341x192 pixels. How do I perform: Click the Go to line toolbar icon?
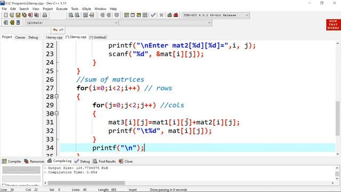click(x=92, y=15)
